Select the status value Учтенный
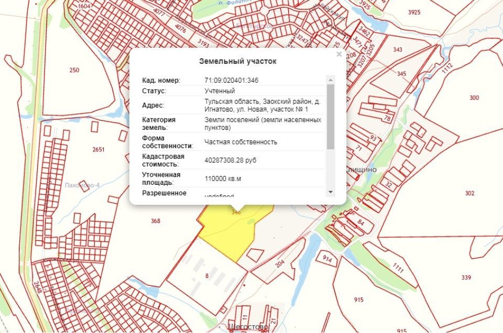The height and width of the screenshot is (333, 503). [x=220, y=91]
